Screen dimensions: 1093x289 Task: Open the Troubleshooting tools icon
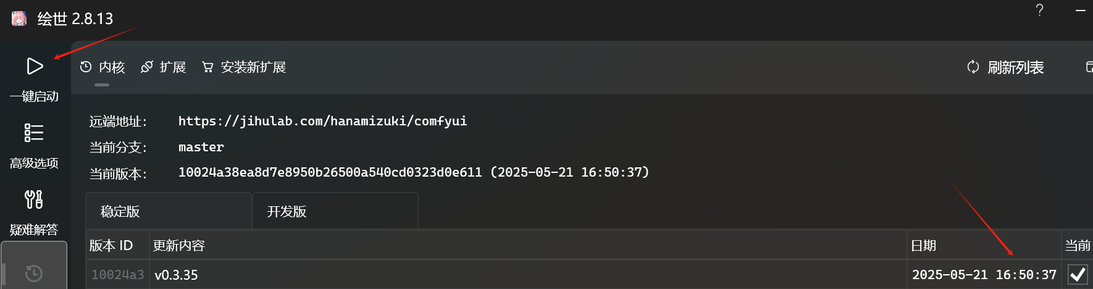click(x=34, y=199)
